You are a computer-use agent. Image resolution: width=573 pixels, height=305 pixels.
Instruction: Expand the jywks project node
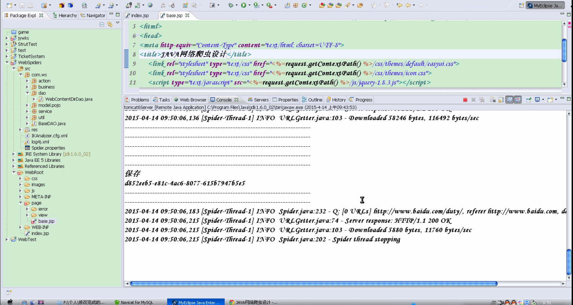7,38
